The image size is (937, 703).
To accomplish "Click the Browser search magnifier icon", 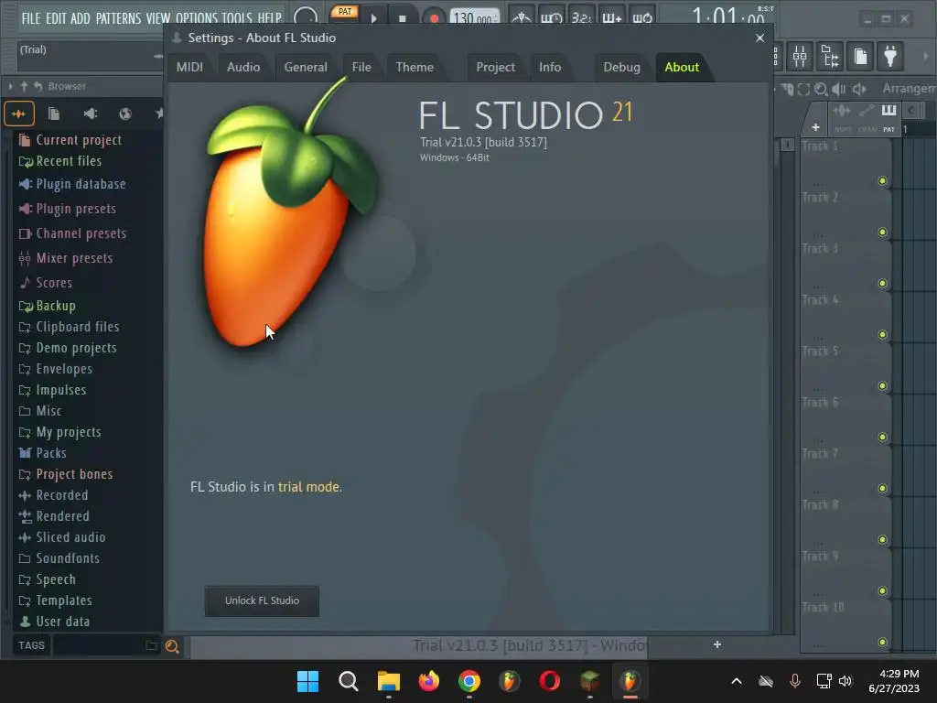I will click(172, 646).
